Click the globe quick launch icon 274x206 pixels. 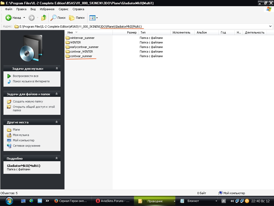click(32, 201)
